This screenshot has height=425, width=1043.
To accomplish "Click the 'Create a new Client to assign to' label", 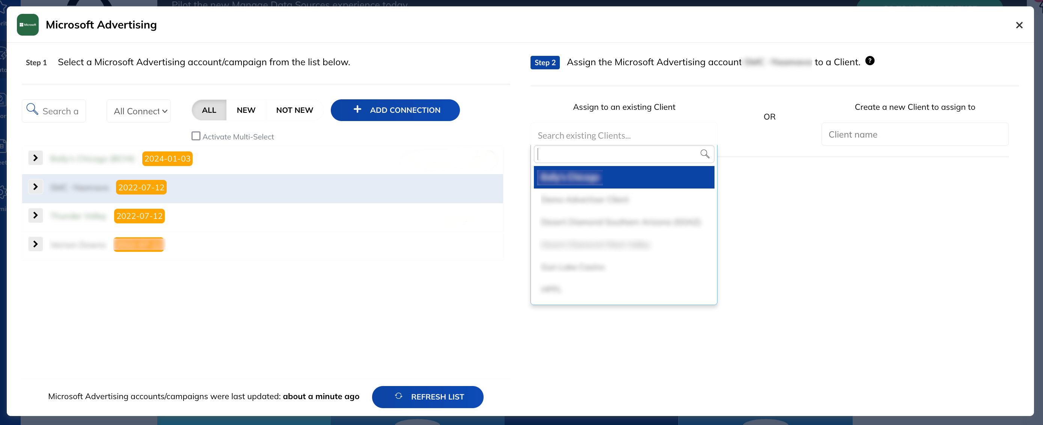I will (x=915, y=107).
